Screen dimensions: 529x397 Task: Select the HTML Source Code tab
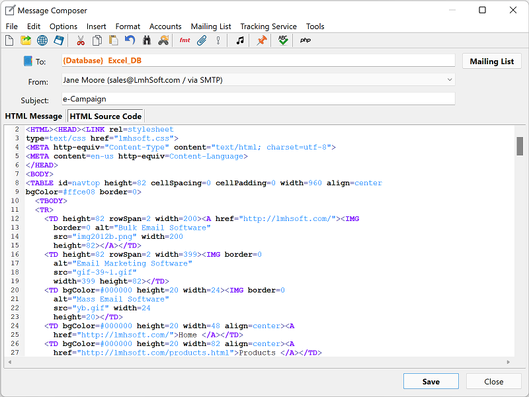pos(106,116)
